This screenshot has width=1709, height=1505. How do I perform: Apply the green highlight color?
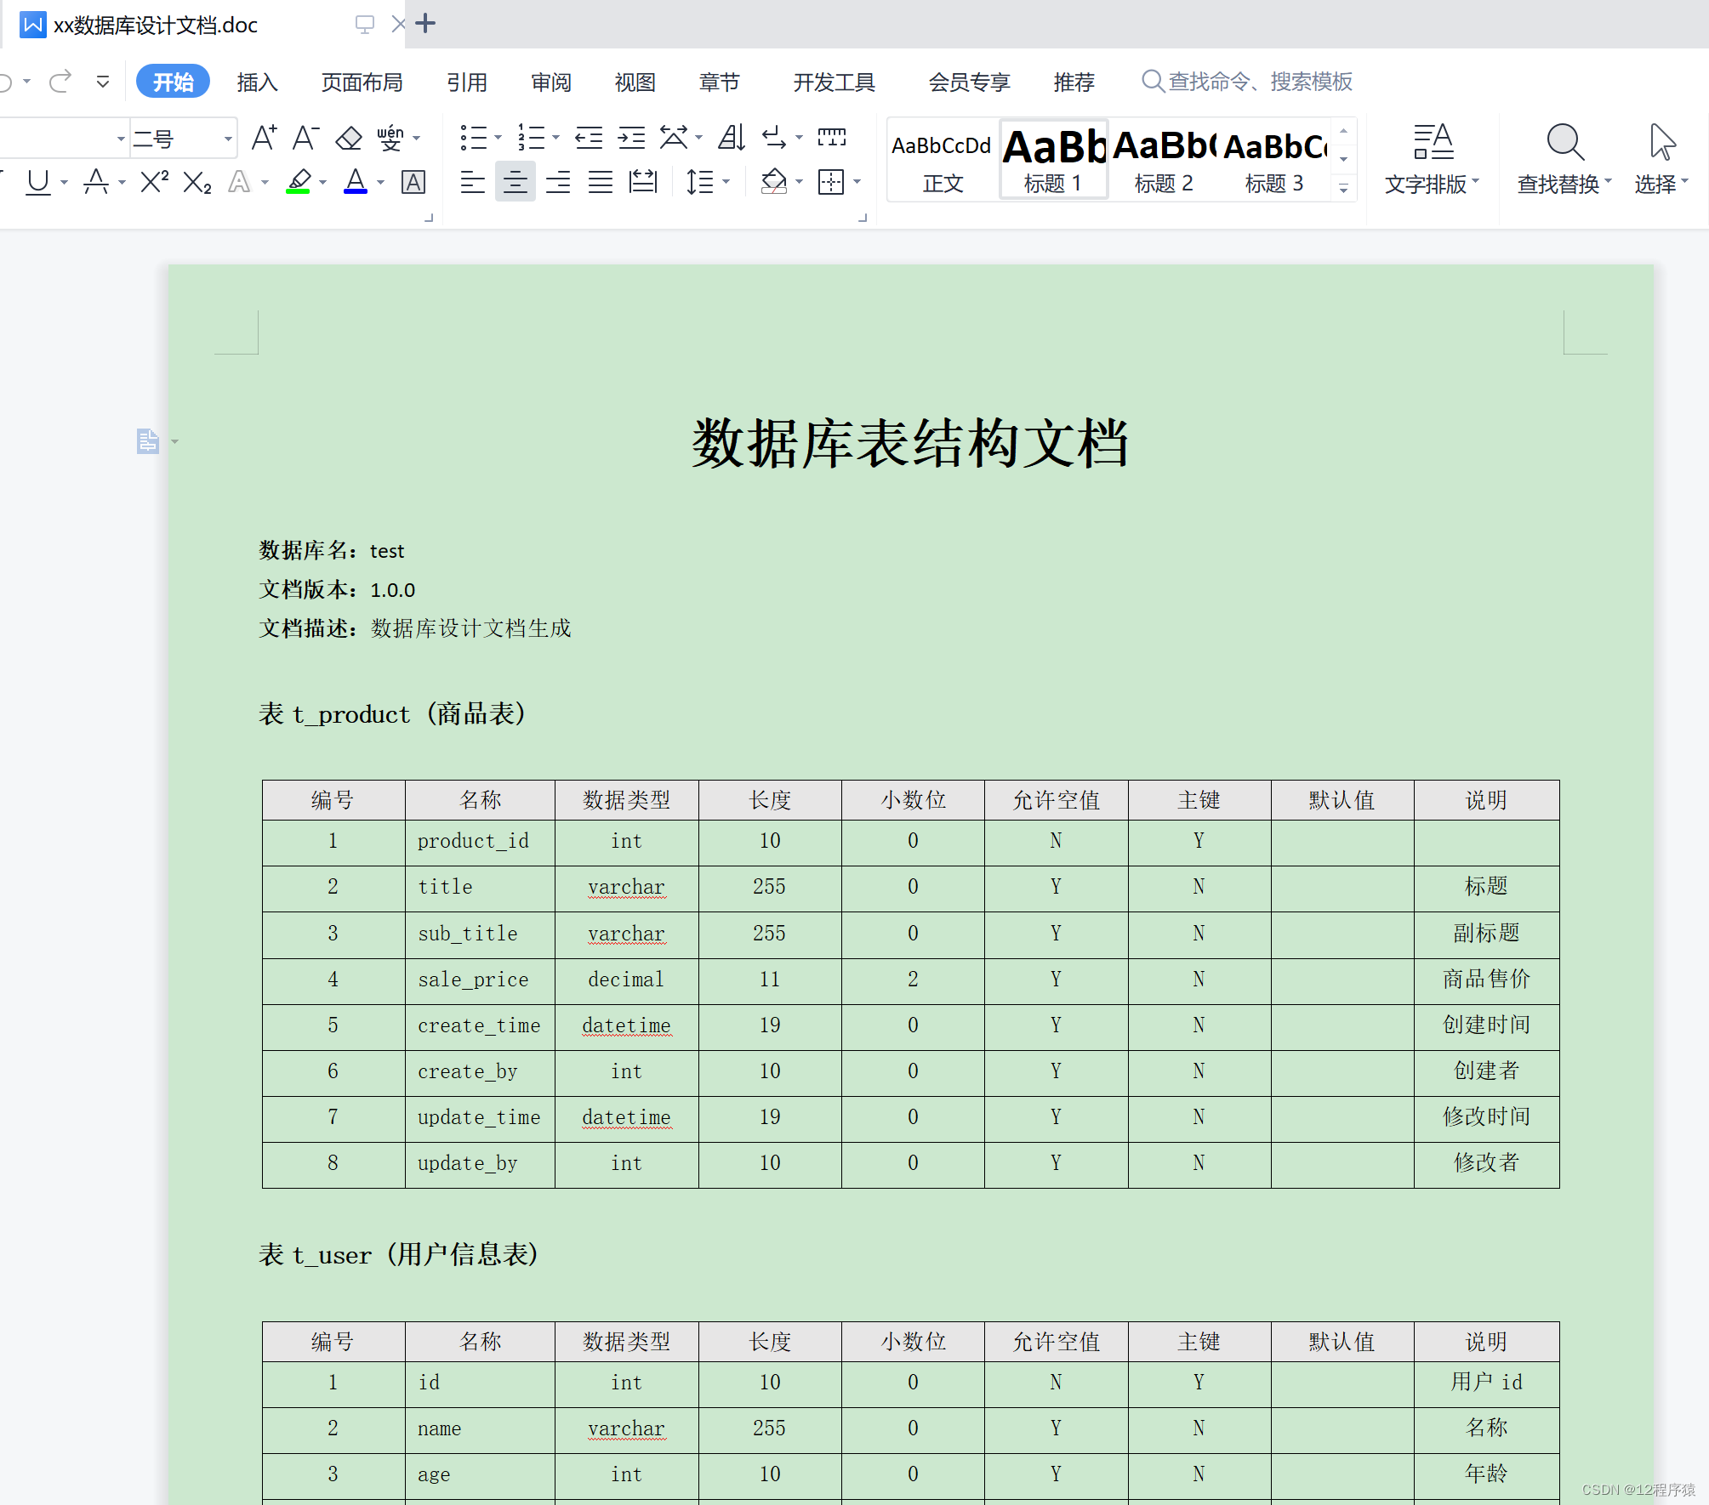[299, 182]
